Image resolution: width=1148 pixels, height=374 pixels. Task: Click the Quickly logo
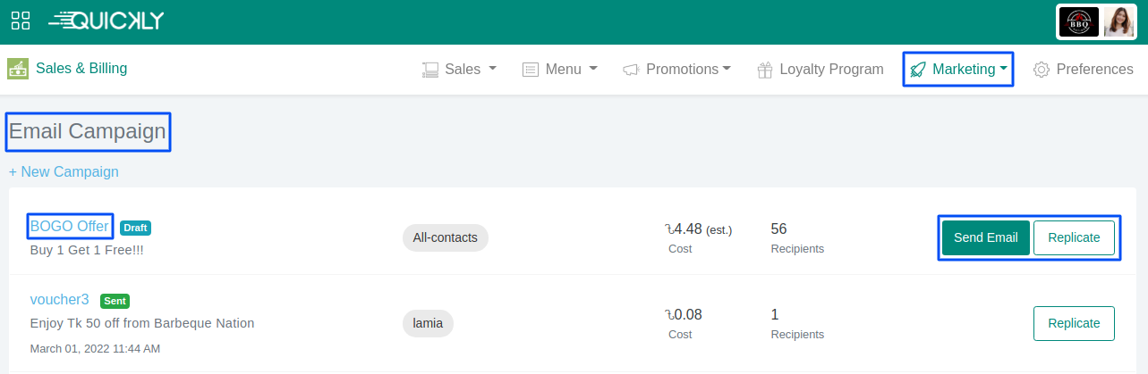pyautogui.click(x=106, y=21)
